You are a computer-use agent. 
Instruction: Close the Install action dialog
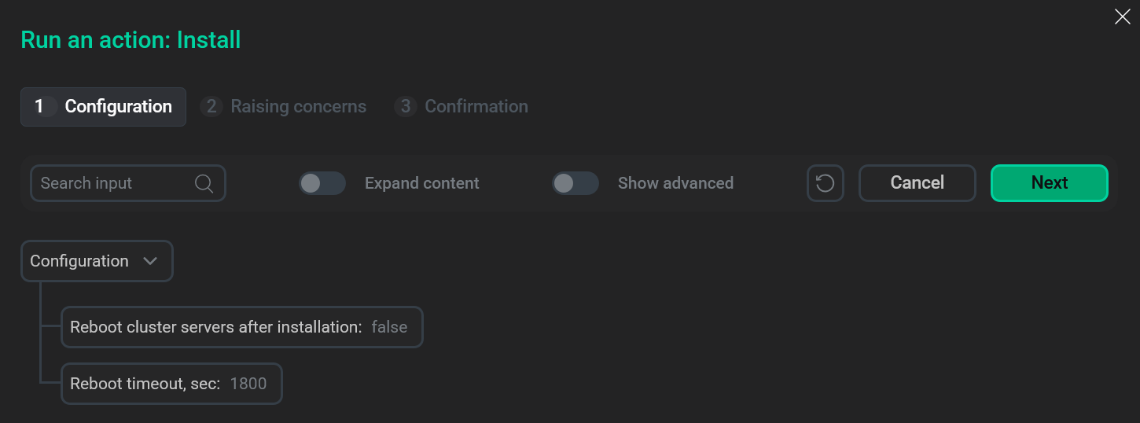point(1122,17)
